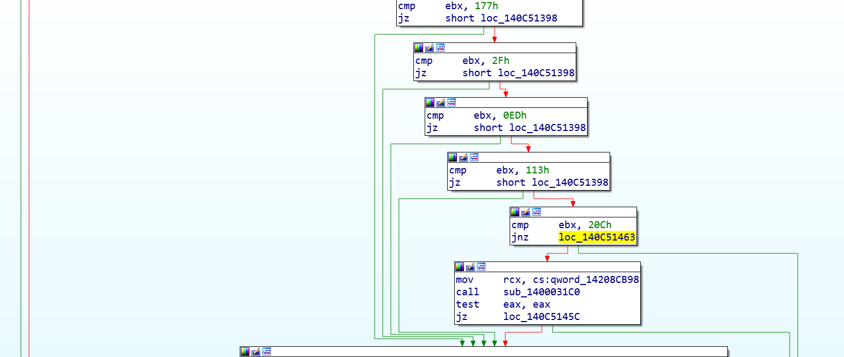Click the 20Ch immediate value
The image size is (844, 357).
pyautogui.click(x=599, y=225)
